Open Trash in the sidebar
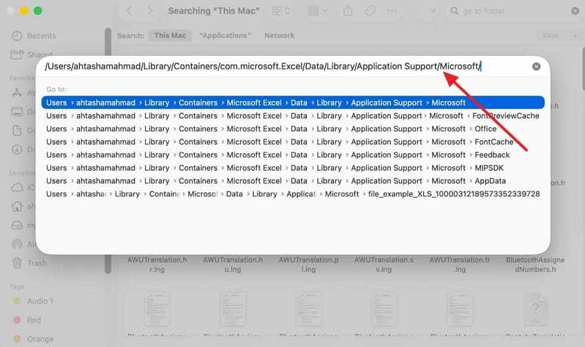Image resolution: width=585 pixels, height=347 pixels. tap(29, 263)
